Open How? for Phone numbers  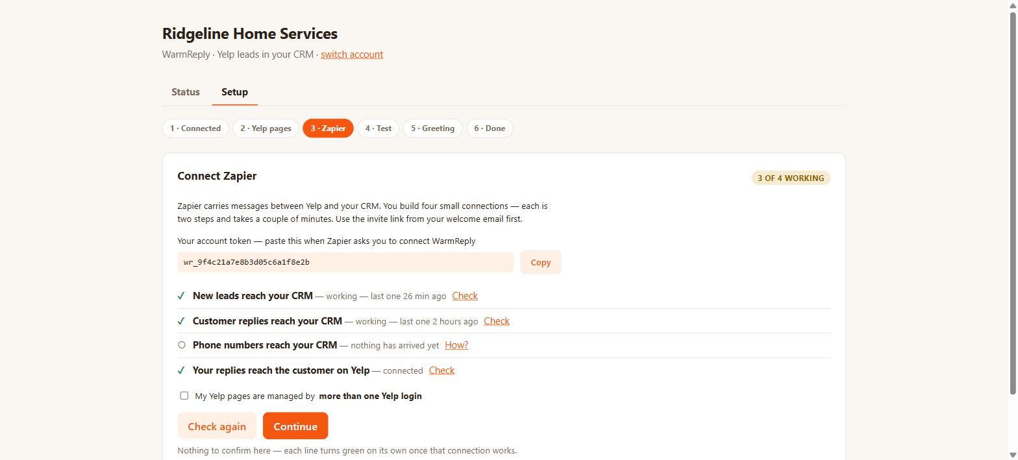pos(456,345)
